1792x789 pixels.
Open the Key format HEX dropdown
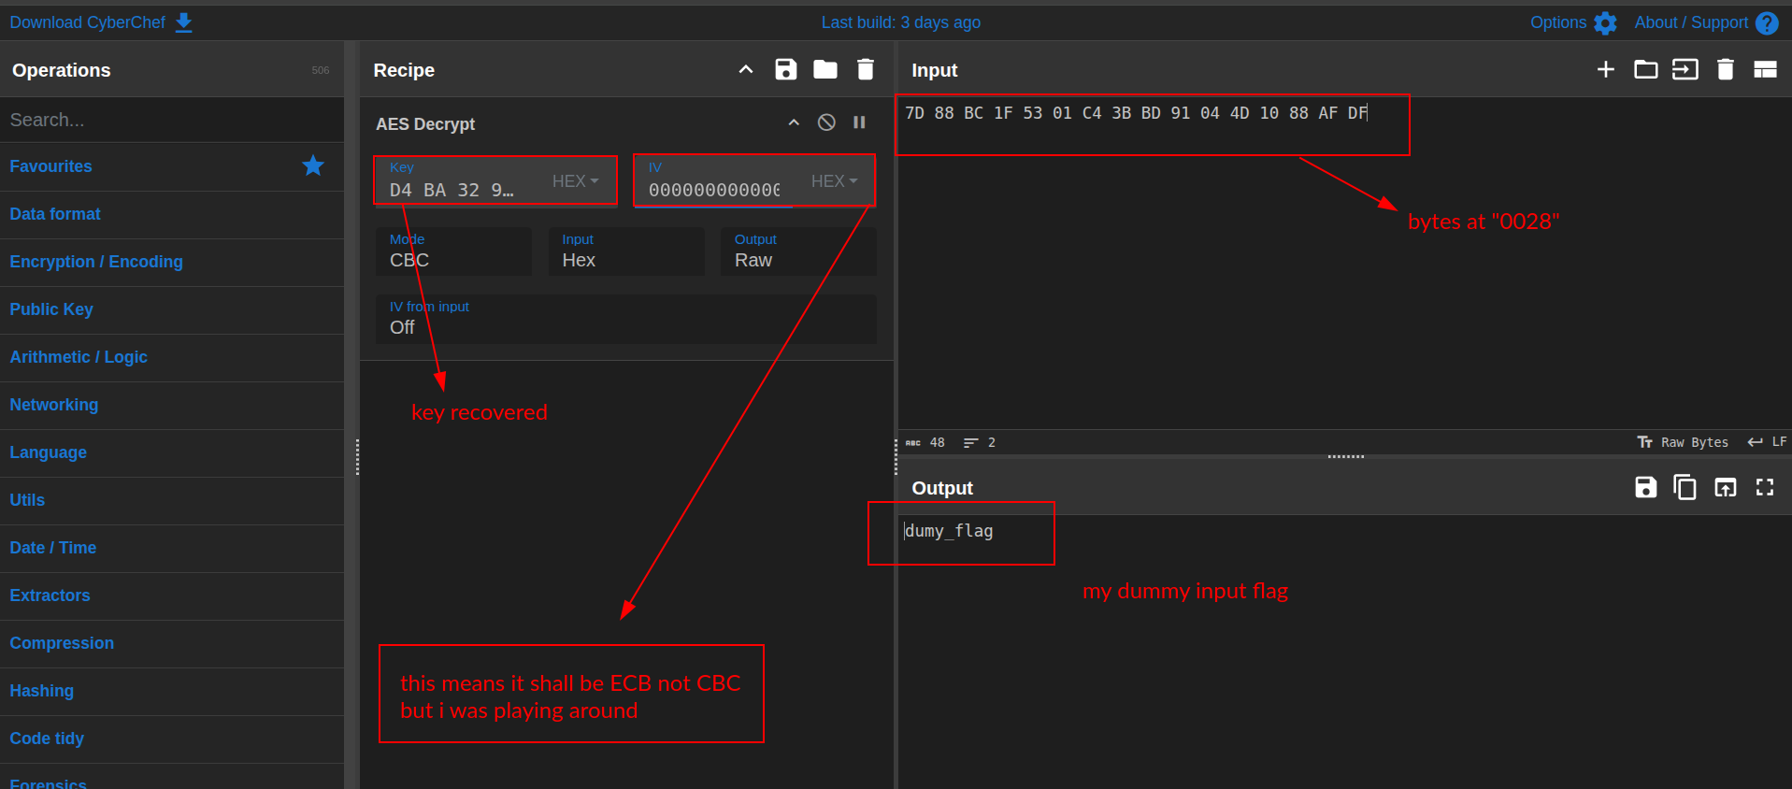(x=575, y=181)
